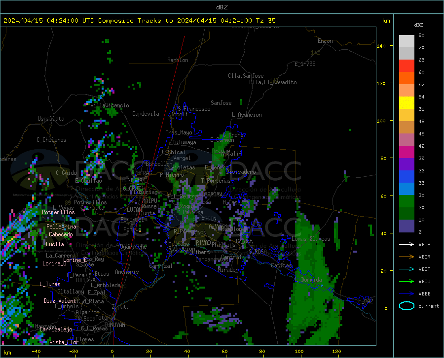The width and height of the screenshot is (444, 358).
Task: Click the E_1-736 map label
Action: tap(305, 64)
